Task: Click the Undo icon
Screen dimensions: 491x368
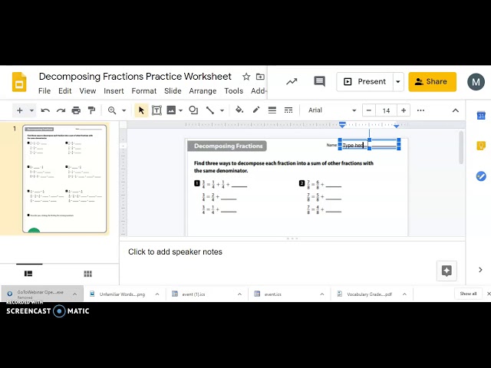Action: (45, 110)
